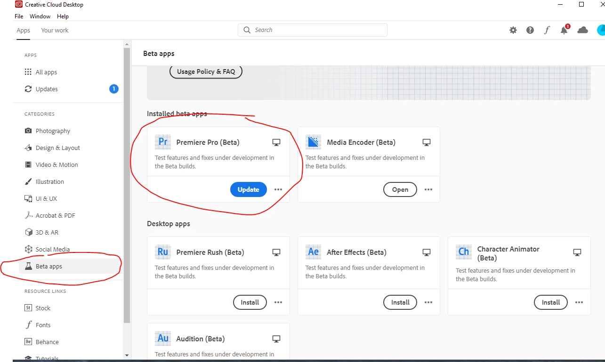Click the 'Desktop apps' heading

coord(169,224)
